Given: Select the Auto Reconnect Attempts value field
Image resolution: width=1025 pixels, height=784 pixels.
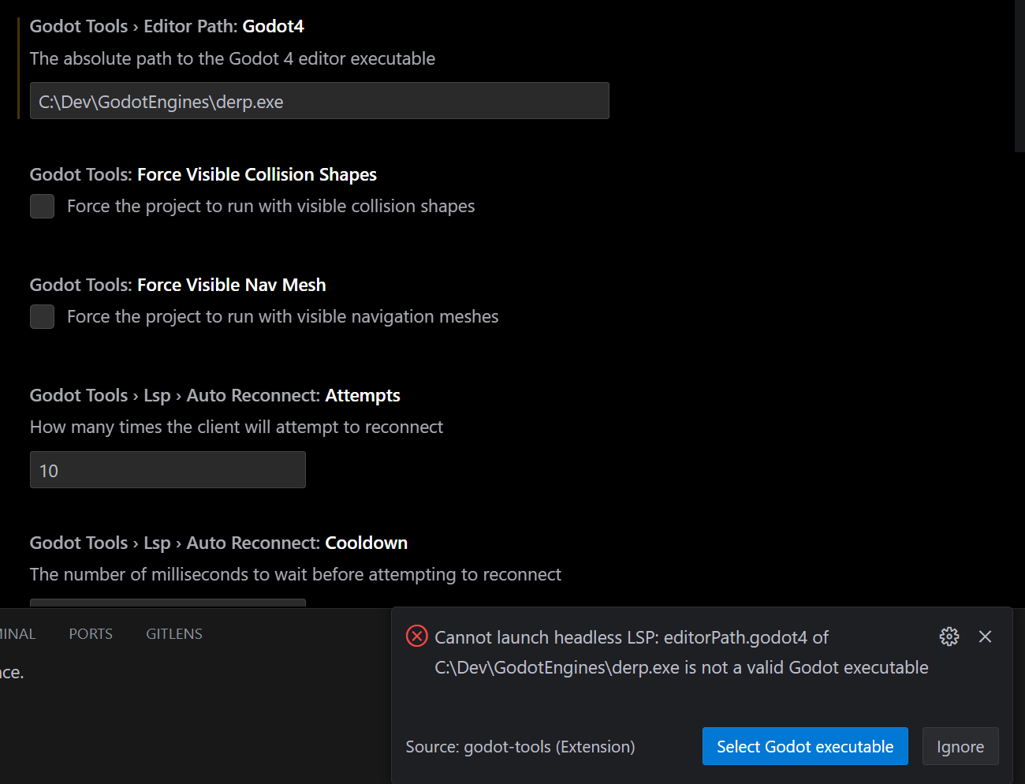Looking at the screenshot, I should click(x=167, y=469).
